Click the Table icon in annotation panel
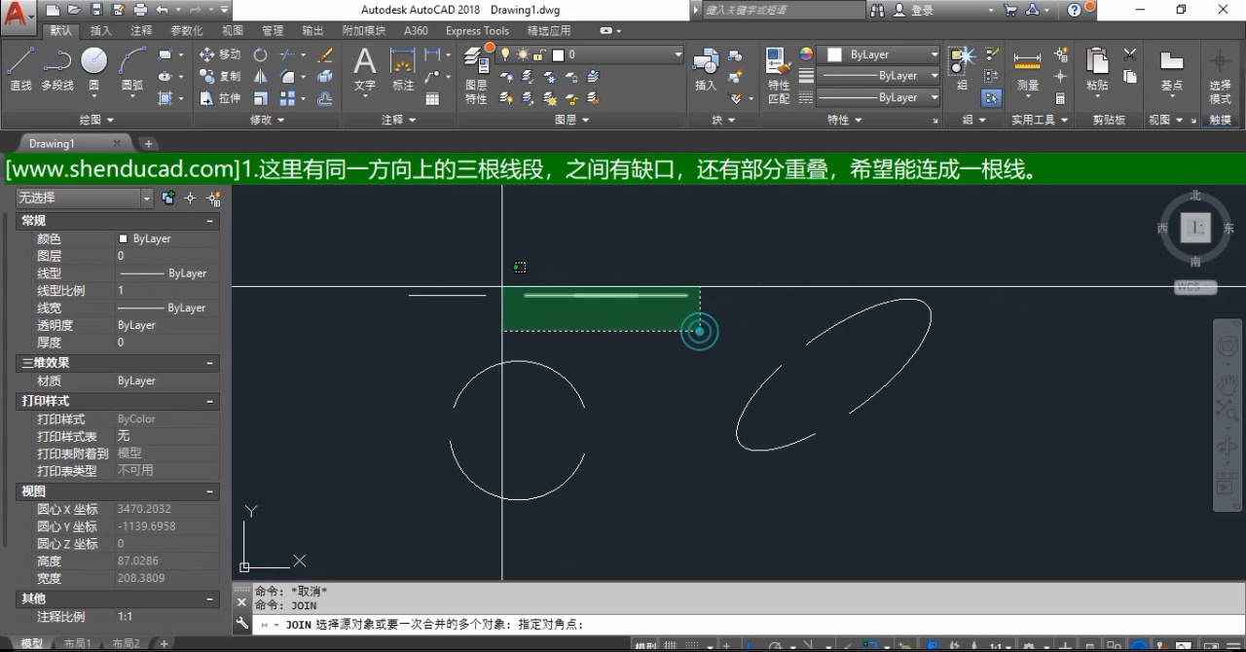 tap(432, 98)
